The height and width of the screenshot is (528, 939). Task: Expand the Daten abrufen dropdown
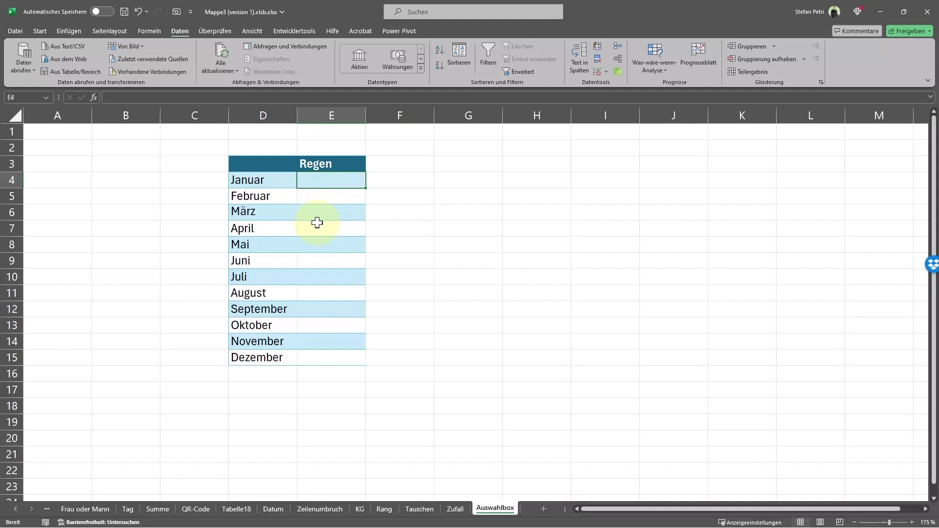[23, 70]
